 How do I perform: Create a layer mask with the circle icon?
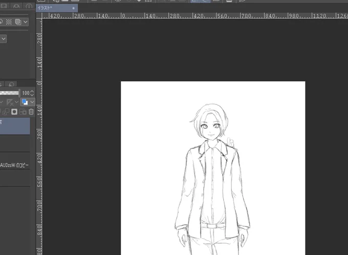[14, 112]
